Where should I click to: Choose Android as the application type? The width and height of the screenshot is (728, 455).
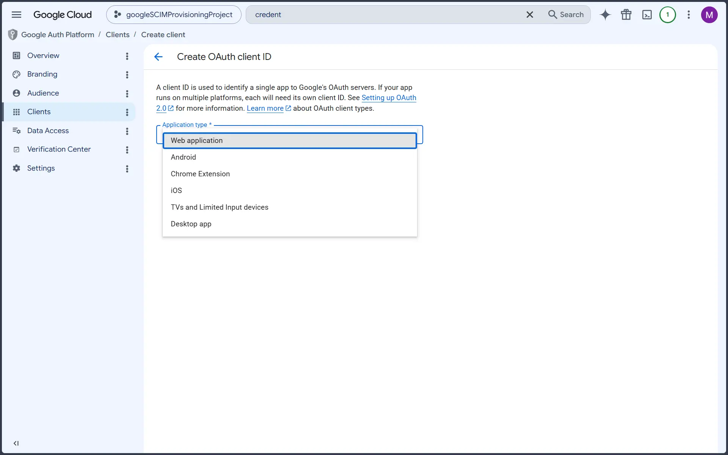click(290, 157)
